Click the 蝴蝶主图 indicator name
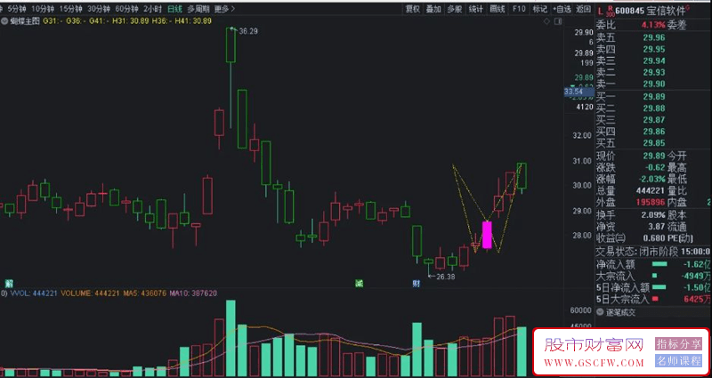Screen dimensions: 712x378 [x=25, y=20]
